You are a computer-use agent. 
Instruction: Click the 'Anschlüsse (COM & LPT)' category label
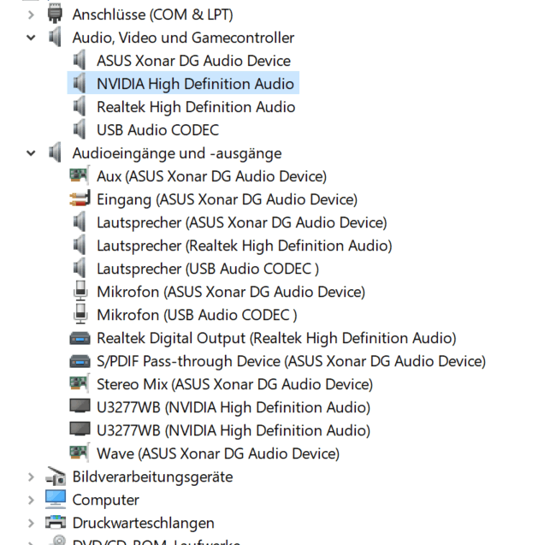pos(152,15)
